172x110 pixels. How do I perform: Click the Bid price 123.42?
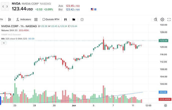(70, 9)
